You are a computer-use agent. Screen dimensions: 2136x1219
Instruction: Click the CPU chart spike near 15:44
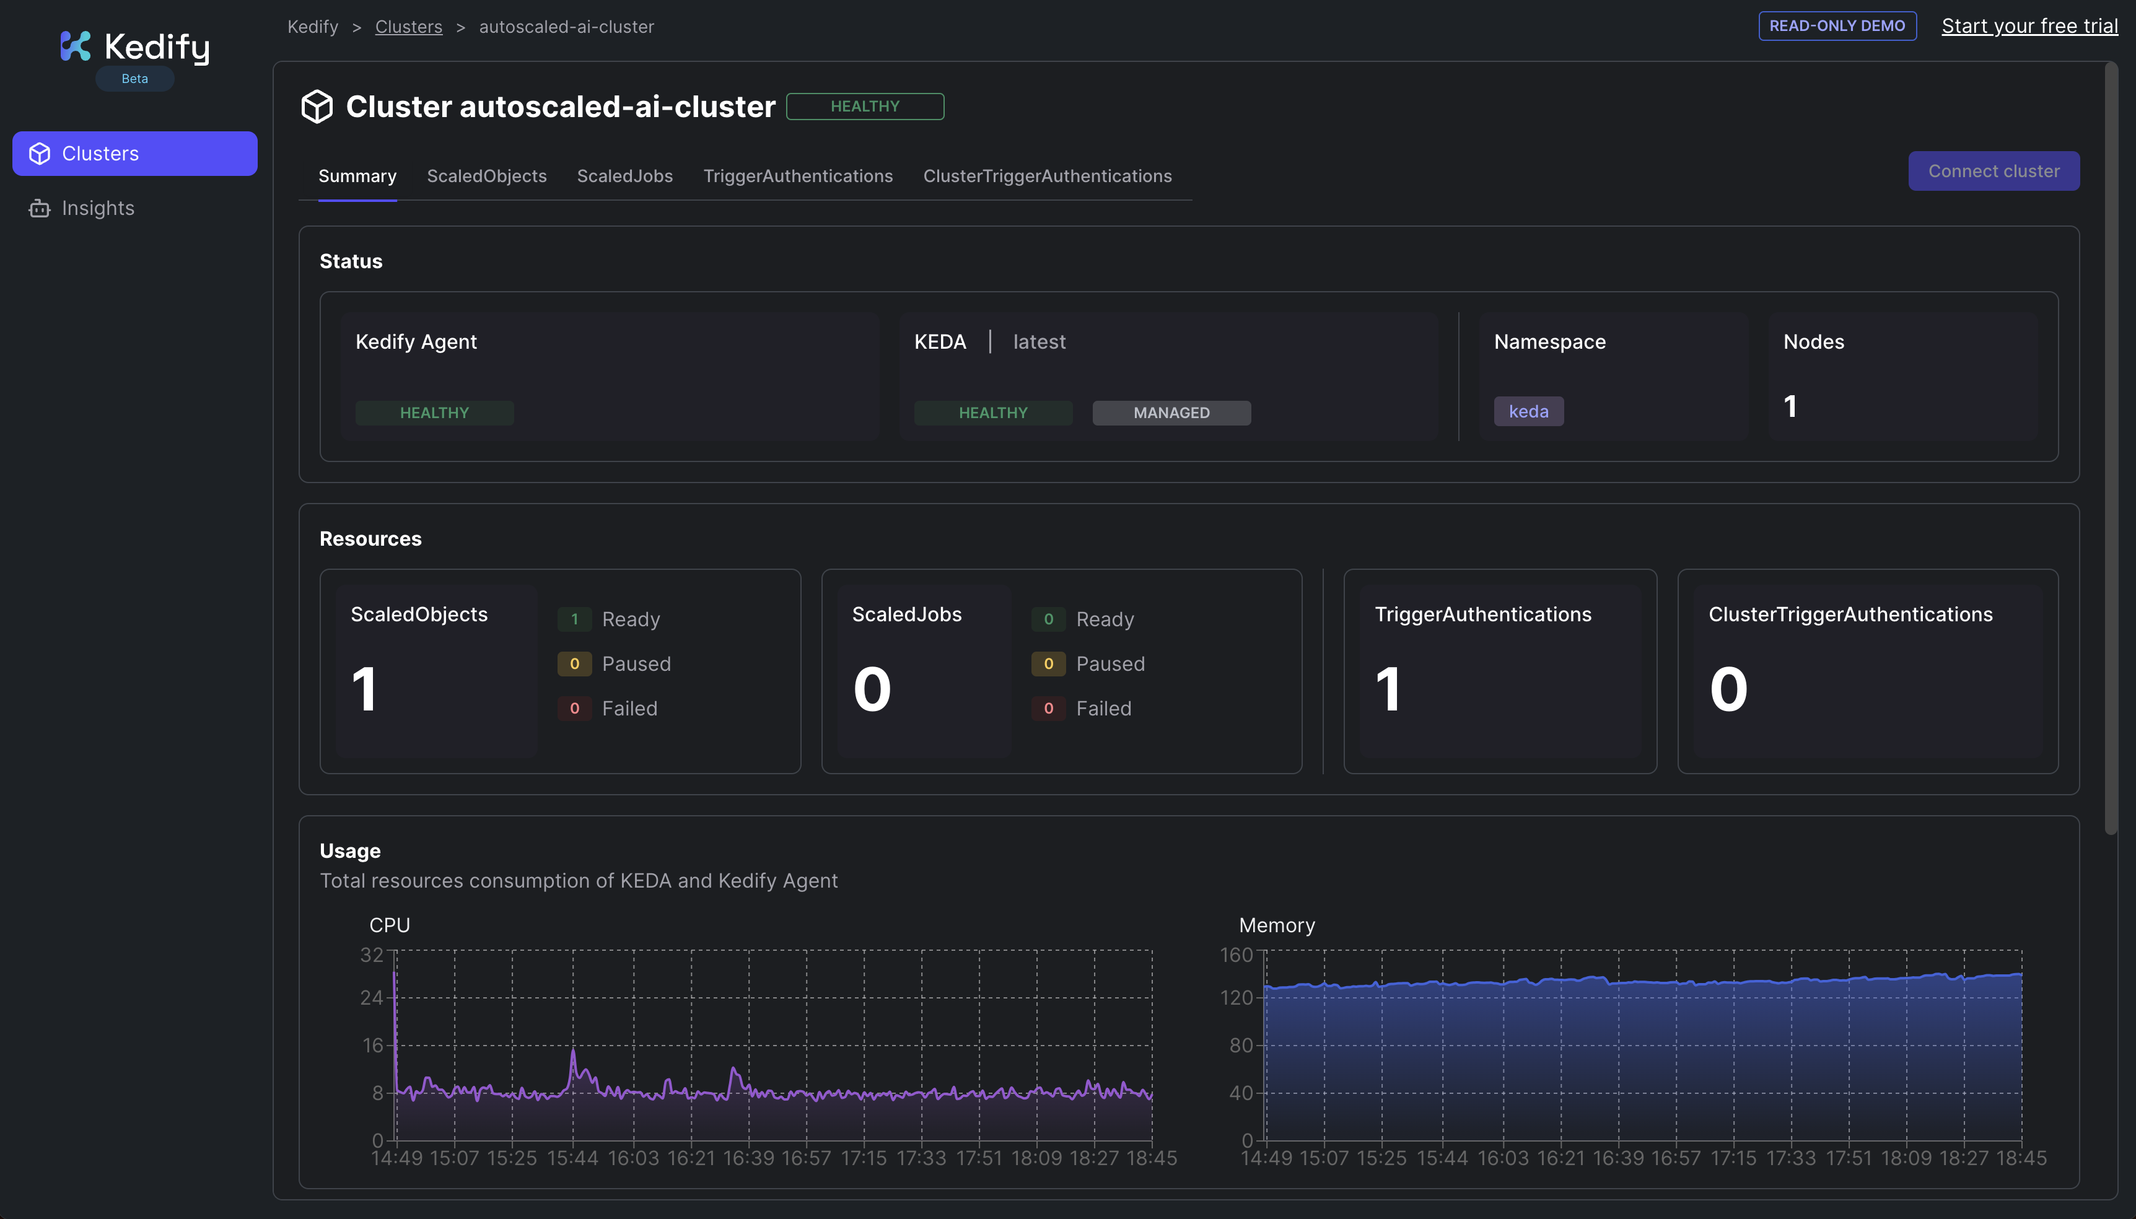574,1051
